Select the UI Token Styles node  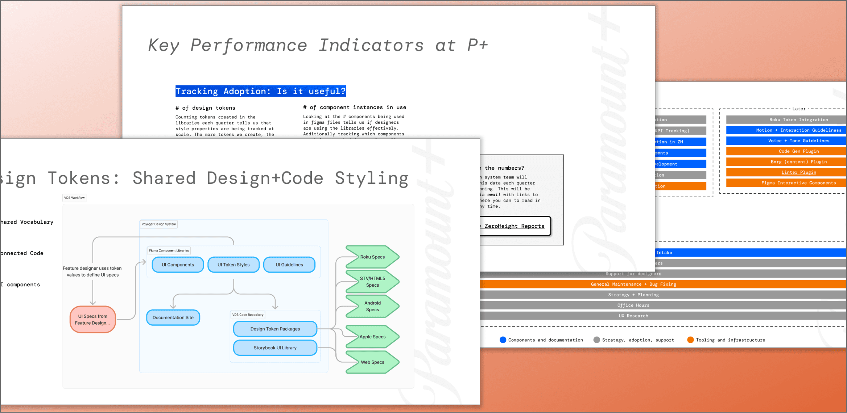234,265
